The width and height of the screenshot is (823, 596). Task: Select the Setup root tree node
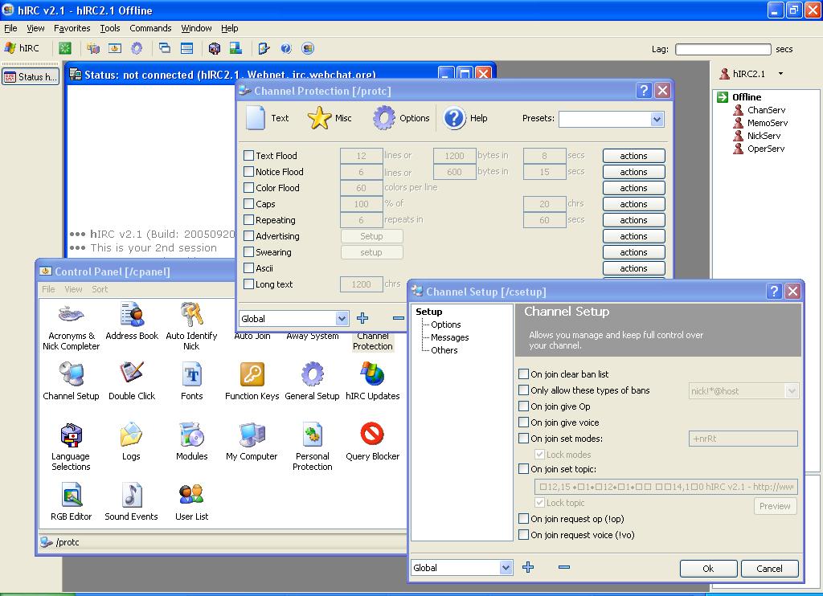[x=429, y=312]
